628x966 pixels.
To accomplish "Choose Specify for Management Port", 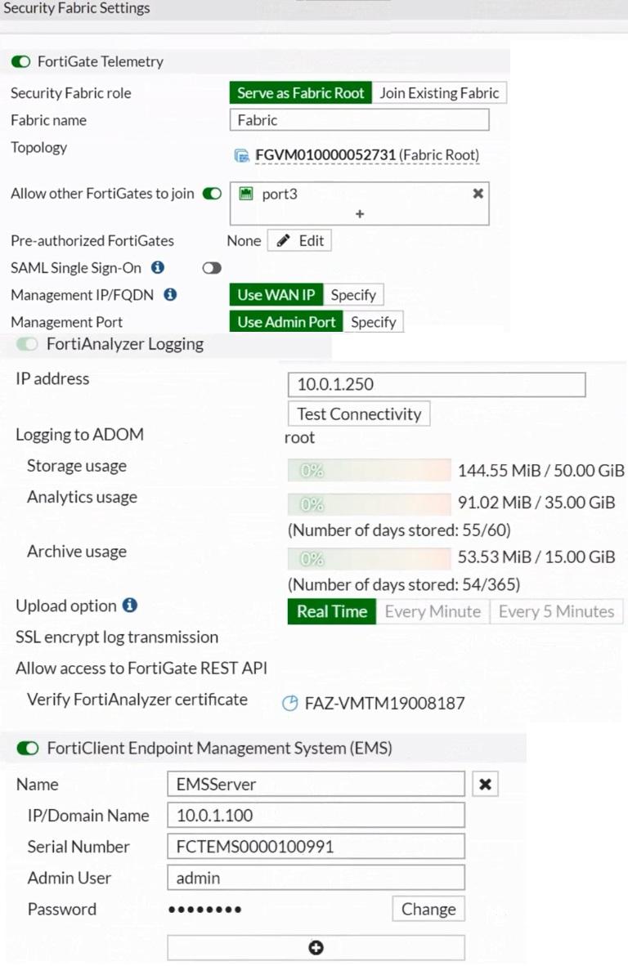I will point(374,322).
